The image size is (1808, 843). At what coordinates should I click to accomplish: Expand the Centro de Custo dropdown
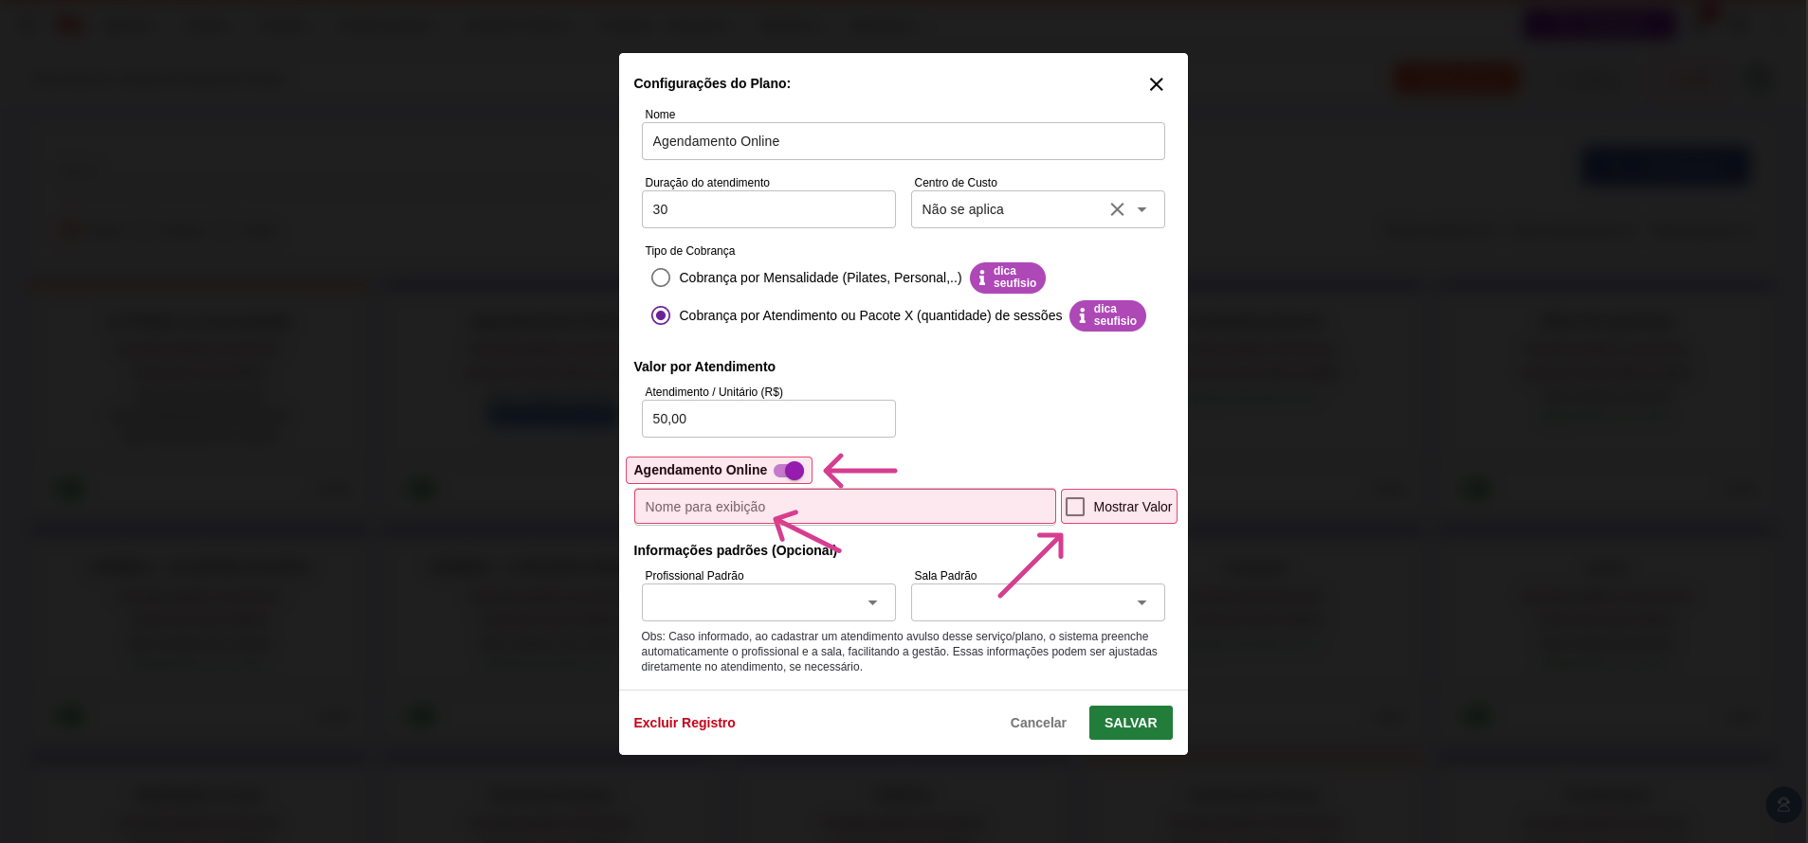pyautogui.click(x=1142, y=209)
